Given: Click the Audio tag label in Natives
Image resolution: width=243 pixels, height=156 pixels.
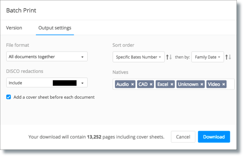Looking at the screenshot, I should pos(123,84).
